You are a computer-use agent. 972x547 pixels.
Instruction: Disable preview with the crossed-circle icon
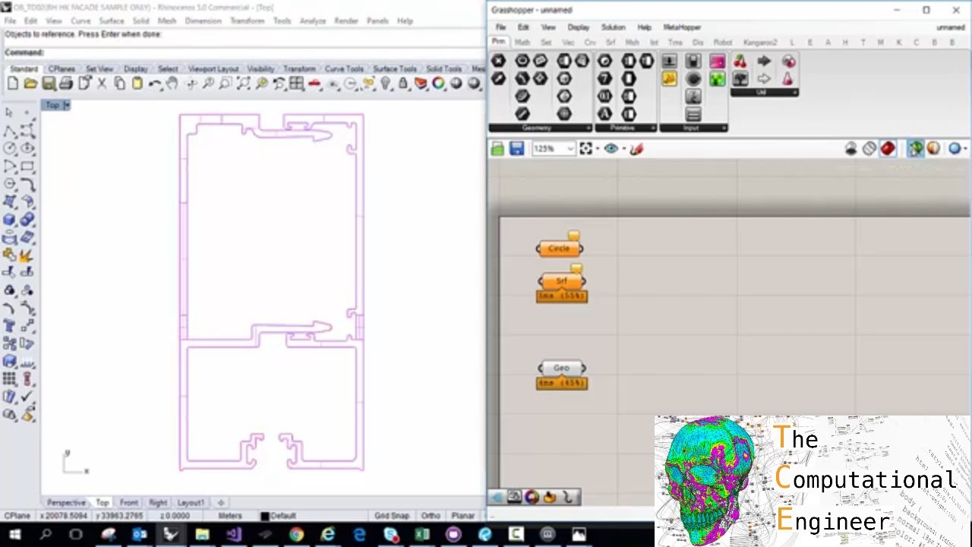[869, 149]
